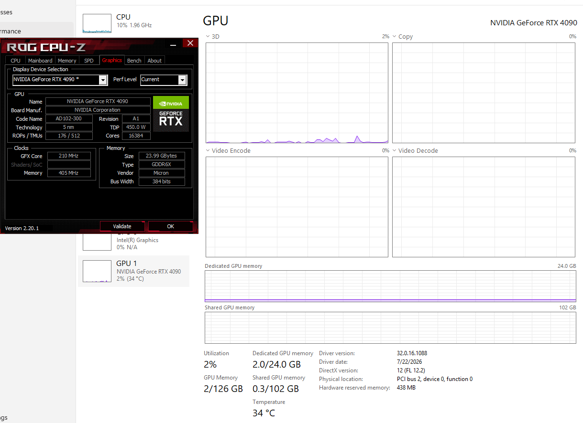This screenshot has height=423, width=583.
Task: Click the GPU 1 mini graph thumbnail
Action: tap(97, 271)
